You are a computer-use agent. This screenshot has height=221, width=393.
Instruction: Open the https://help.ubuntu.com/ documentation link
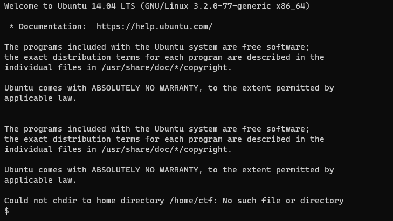[155, 26]
